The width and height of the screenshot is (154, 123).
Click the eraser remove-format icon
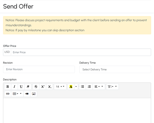point(28,87)
